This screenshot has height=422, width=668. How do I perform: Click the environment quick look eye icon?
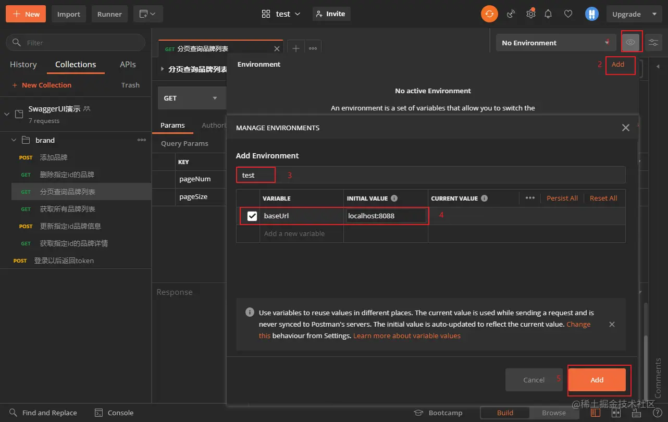pos(631,42)
